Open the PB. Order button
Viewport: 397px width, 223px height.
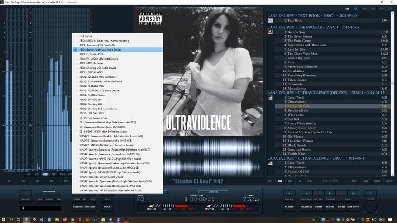click(x=289, y=210)
